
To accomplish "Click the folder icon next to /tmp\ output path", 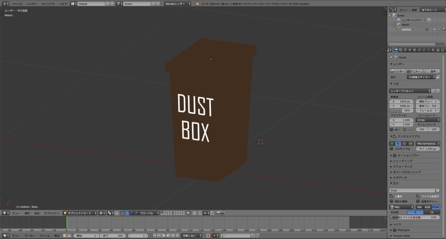I will coord(438,190).
